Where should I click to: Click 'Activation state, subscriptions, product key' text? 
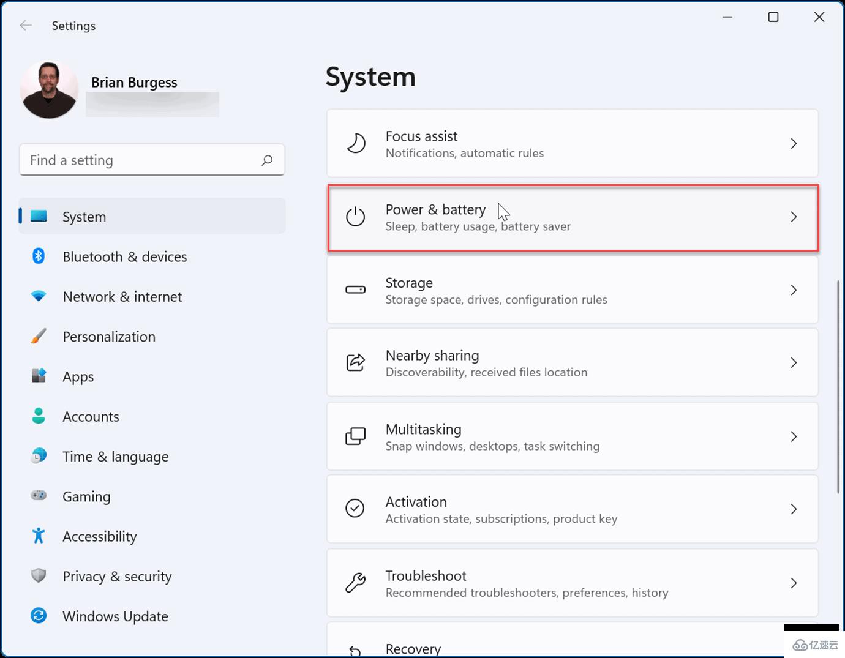tap(501, 518)
